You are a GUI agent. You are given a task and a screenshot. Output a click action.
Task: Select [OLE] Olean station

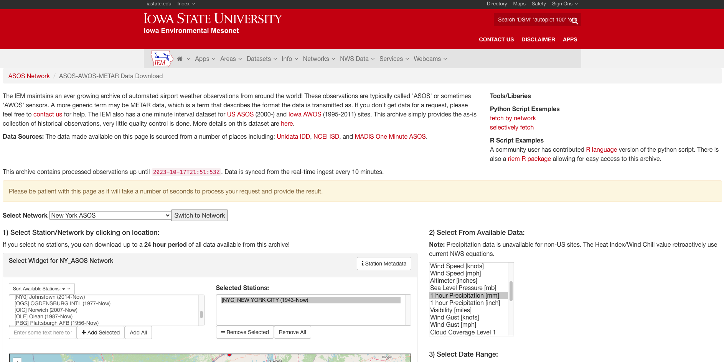pyautogui.click(x=104, y=316)
